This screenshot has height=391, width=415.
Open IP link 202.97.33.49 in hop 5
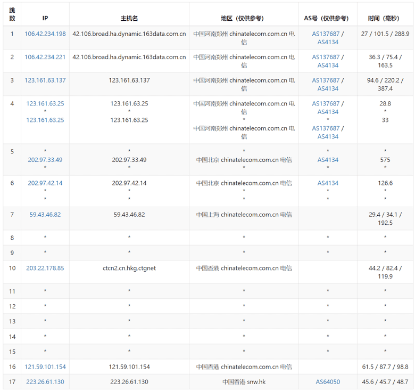tap(45, 160)
